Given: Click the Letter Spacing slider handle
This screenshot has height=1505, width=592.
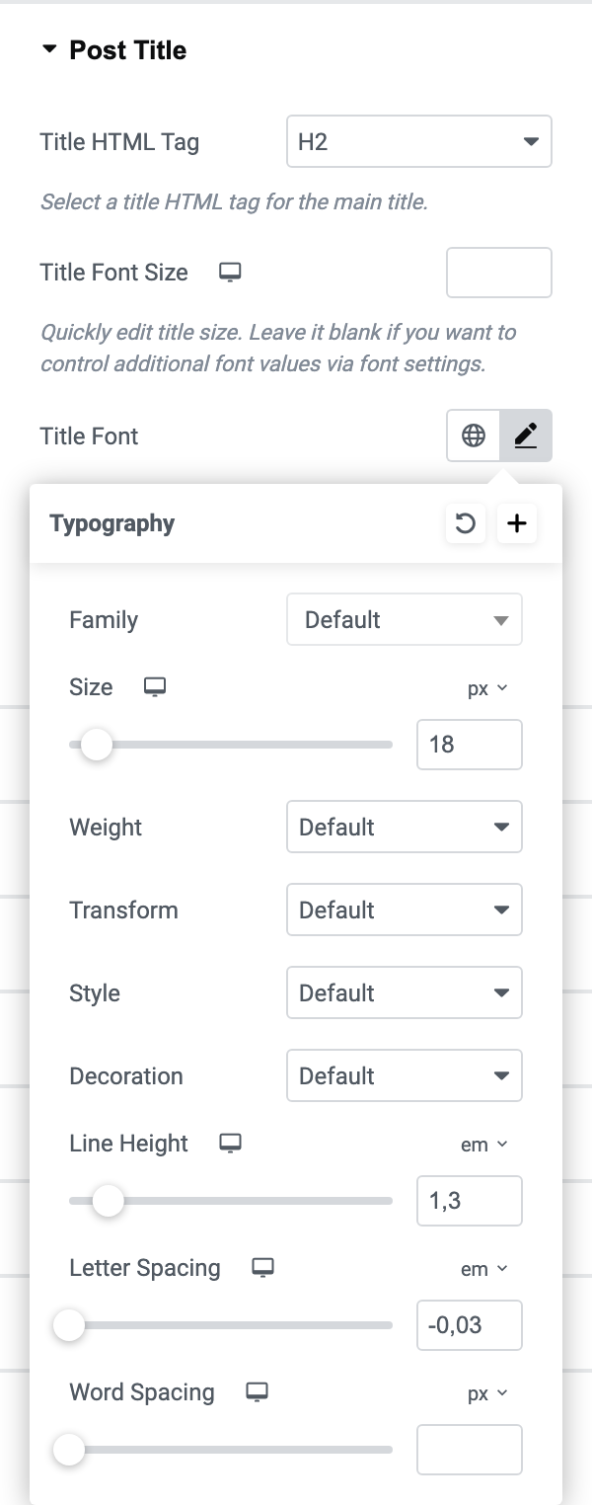Looking at the screenshot, I should [x=69, y=1325].
